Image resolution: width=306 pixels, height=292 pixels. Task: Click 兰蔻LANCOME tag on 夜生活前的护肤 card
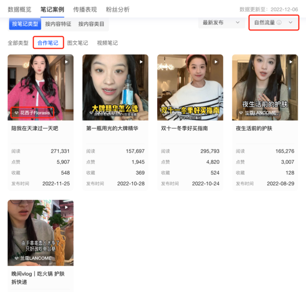tap(259, 113)
